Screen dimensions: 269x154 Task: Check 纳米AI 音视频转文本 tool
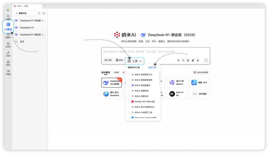point(129,75)
